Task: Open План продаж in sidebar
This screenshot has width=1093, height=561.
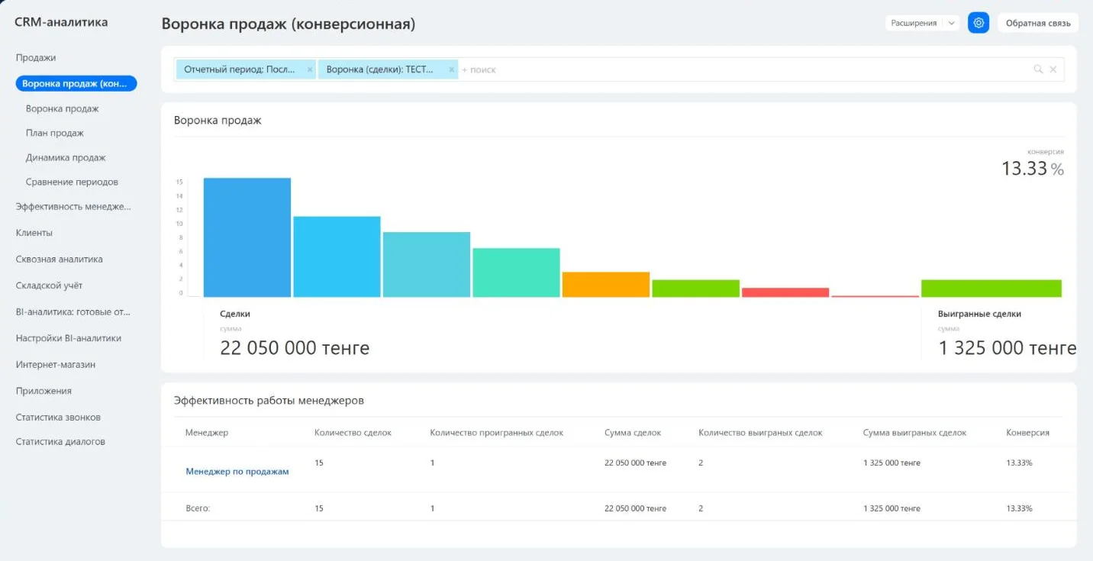Action: pos(55,133)
